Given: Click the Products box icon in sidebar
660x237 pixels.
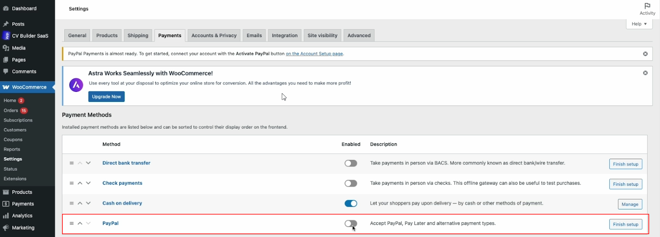Looking at the screenshot, I should 6,192.
